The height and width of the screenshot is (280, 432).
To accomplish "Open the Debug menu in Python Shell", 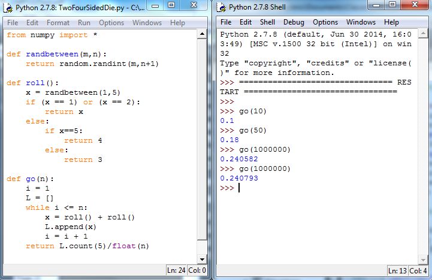I will [294, 22].
